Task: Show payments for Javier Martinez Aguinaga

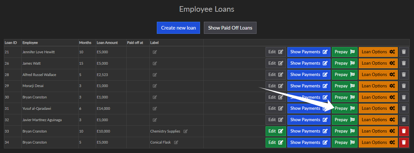Action: [x=309, y=120]
